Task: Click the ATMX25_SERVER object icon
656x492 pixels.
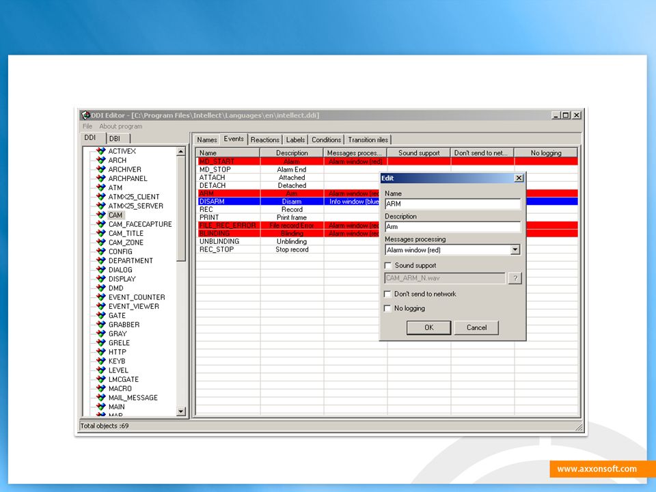Action: pos(100,206)
